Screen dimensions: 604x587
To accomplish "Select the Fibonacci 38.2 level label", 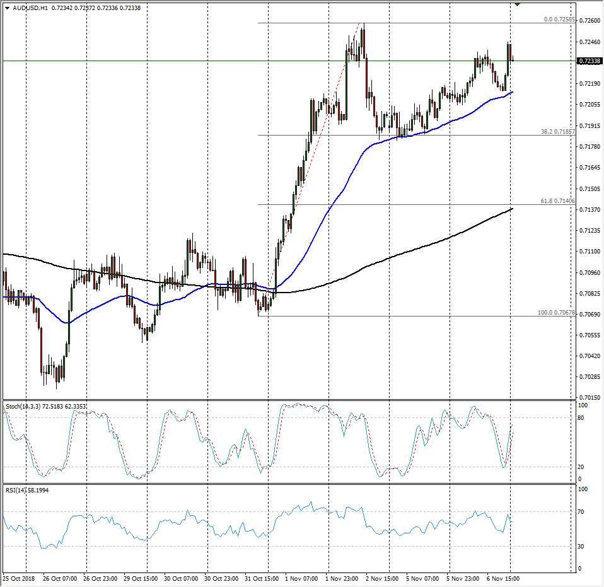I will tap(557, 132).
